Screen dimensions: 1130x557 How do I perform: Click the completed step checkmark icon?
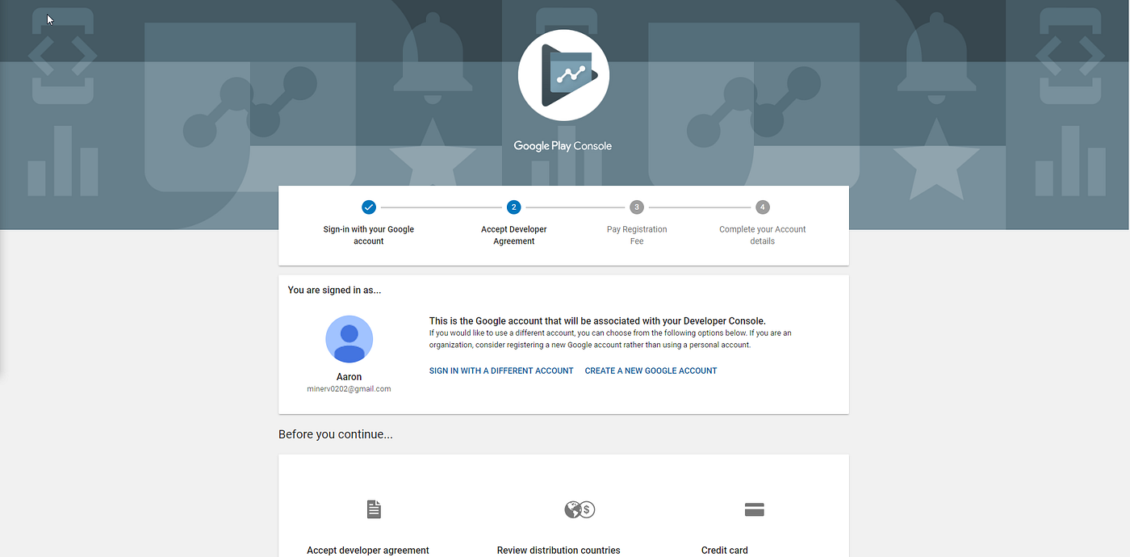pyautogui.click(x=369, y=207)
